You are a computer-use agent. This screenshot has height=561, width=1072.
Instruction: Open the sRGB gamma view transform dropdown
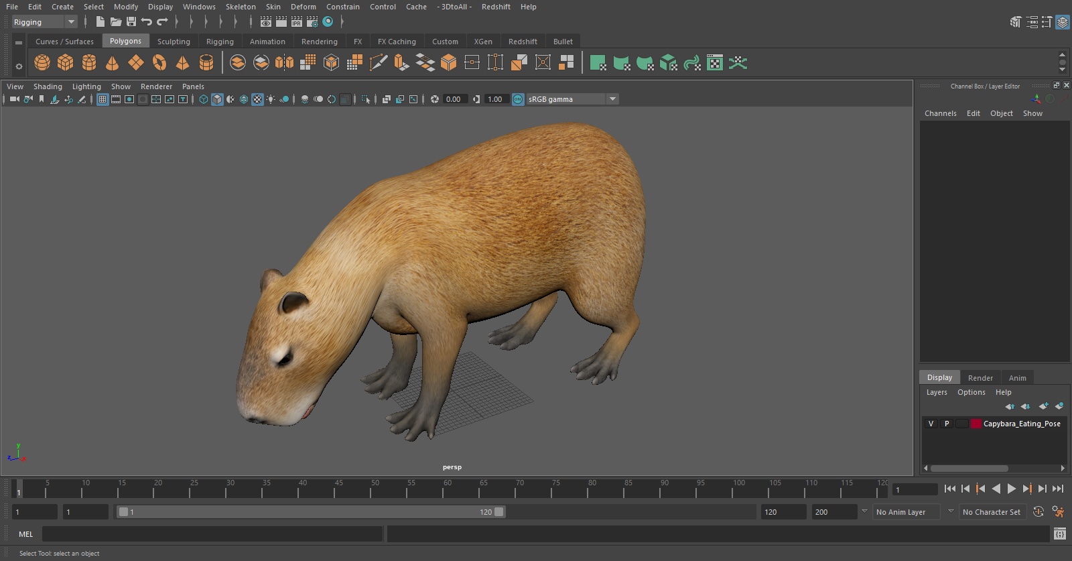click(572, 99)
